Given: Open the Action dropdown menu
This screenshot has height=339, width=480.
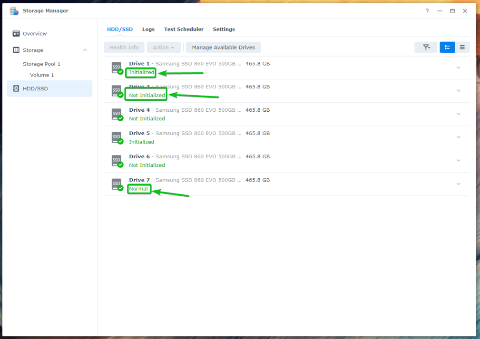Looking at the screenshot, I should [164, 48].
